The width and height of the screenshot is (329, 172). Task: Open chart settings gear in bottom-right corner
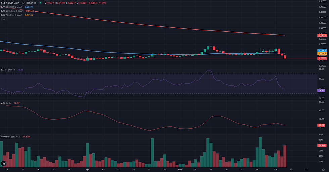point(323,170)
